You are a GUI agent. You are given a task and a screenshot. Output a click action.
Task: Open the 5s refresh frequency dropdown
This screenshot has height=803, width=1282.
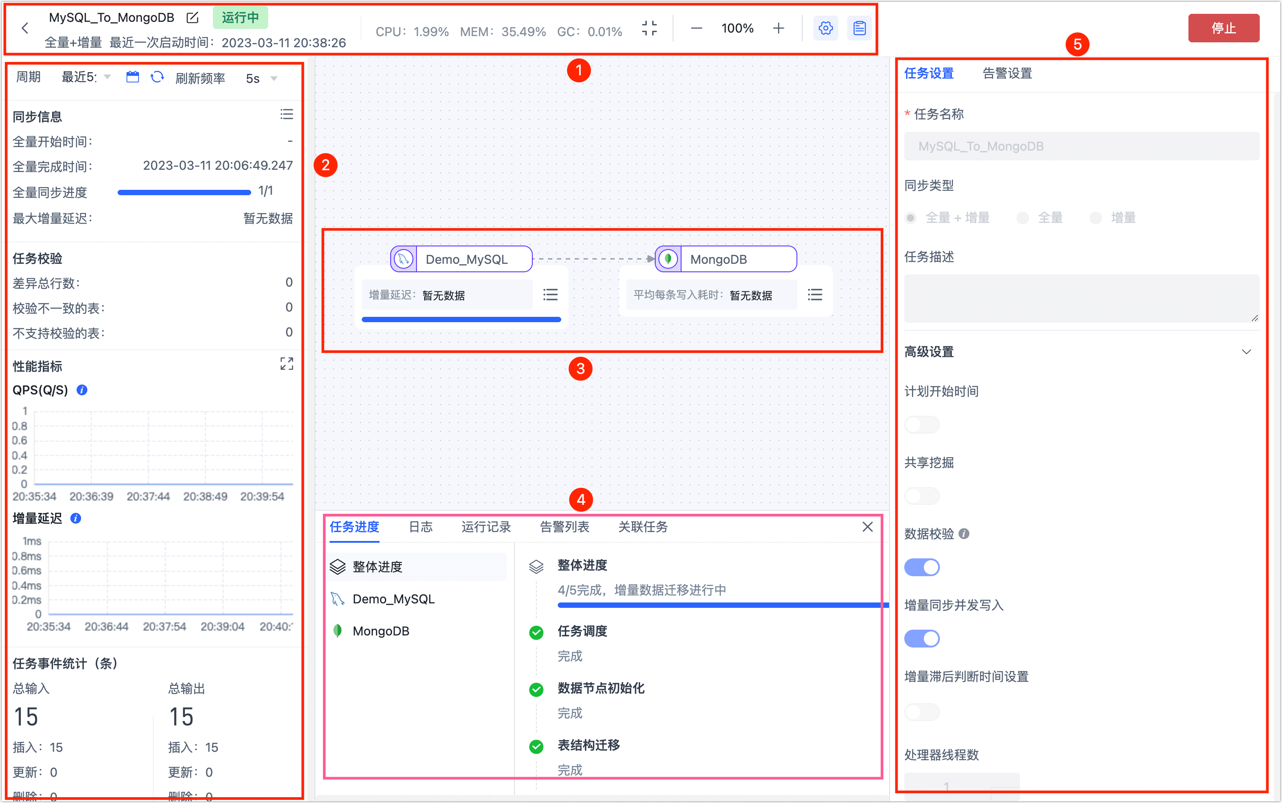261,78
